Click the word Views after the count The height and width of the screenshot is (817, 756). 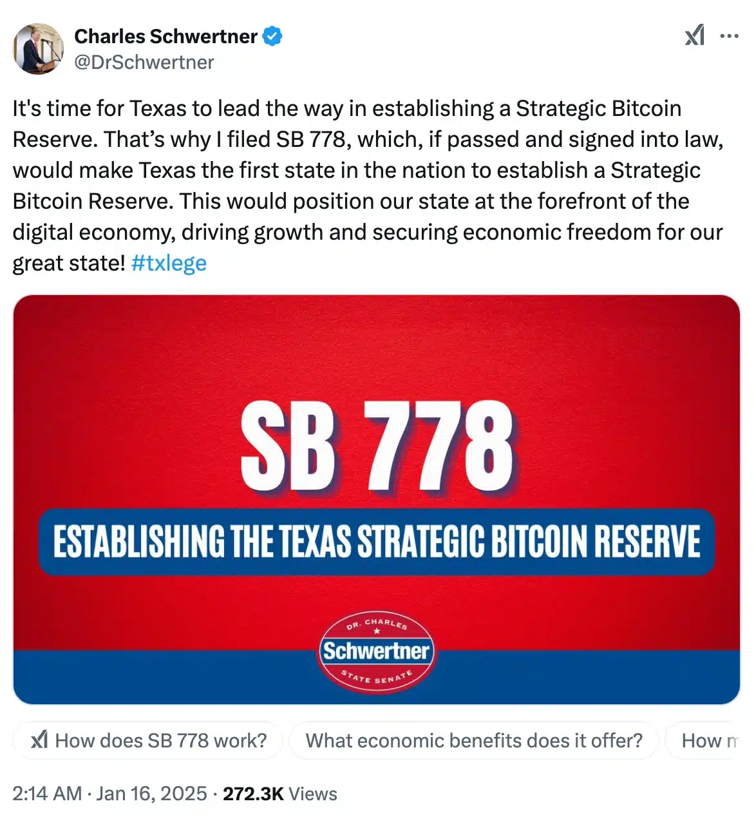point(313,794)
